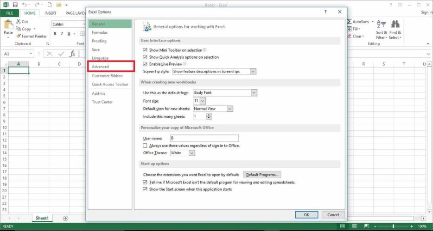Select Customize Ribbon category
Screen dimensions: 433x231
110,76
